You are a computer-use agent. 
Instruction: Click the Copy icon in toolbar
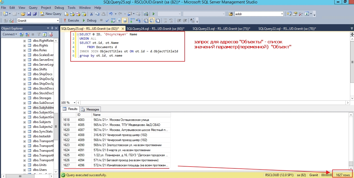97,14
